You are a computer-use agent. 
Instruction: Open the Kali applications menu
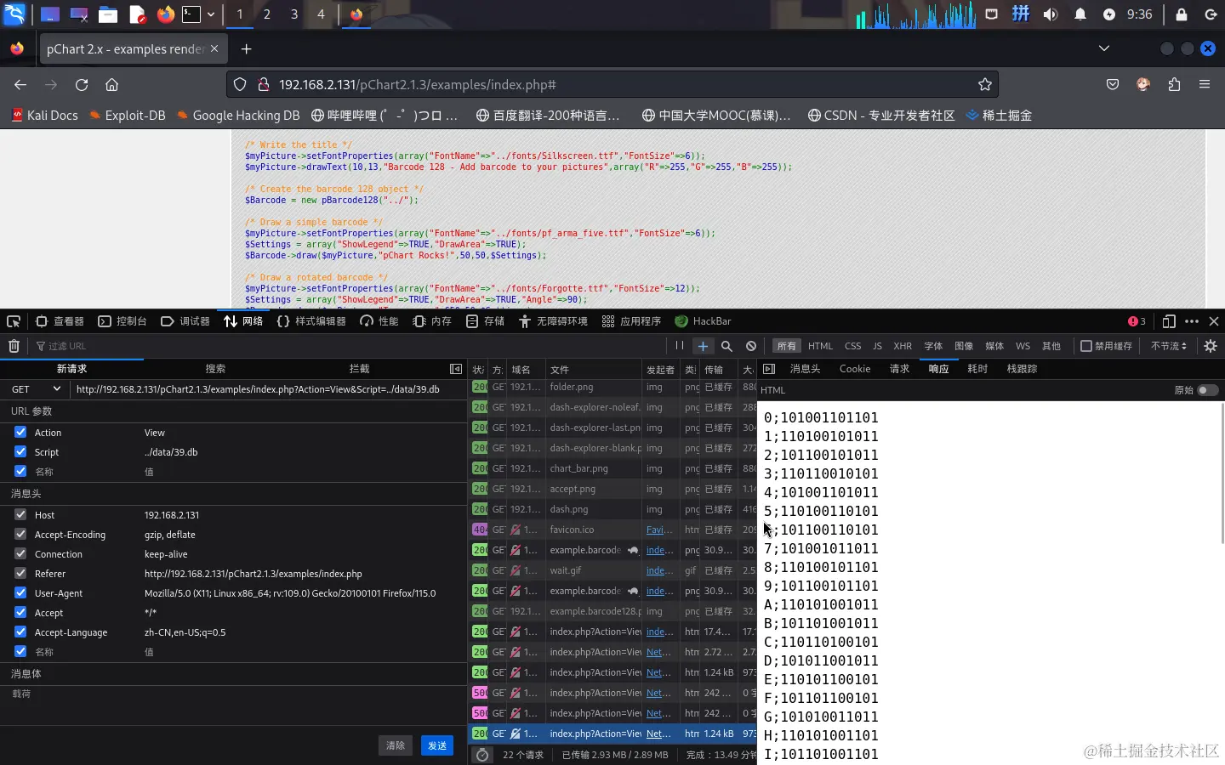(14, 14)
